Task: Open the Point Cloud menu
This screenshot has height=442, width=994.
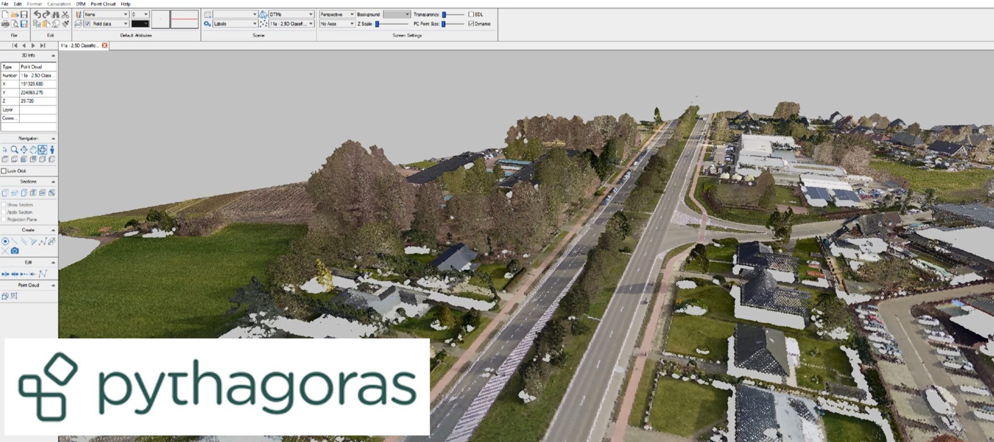Action: click(x=103, y=4)
